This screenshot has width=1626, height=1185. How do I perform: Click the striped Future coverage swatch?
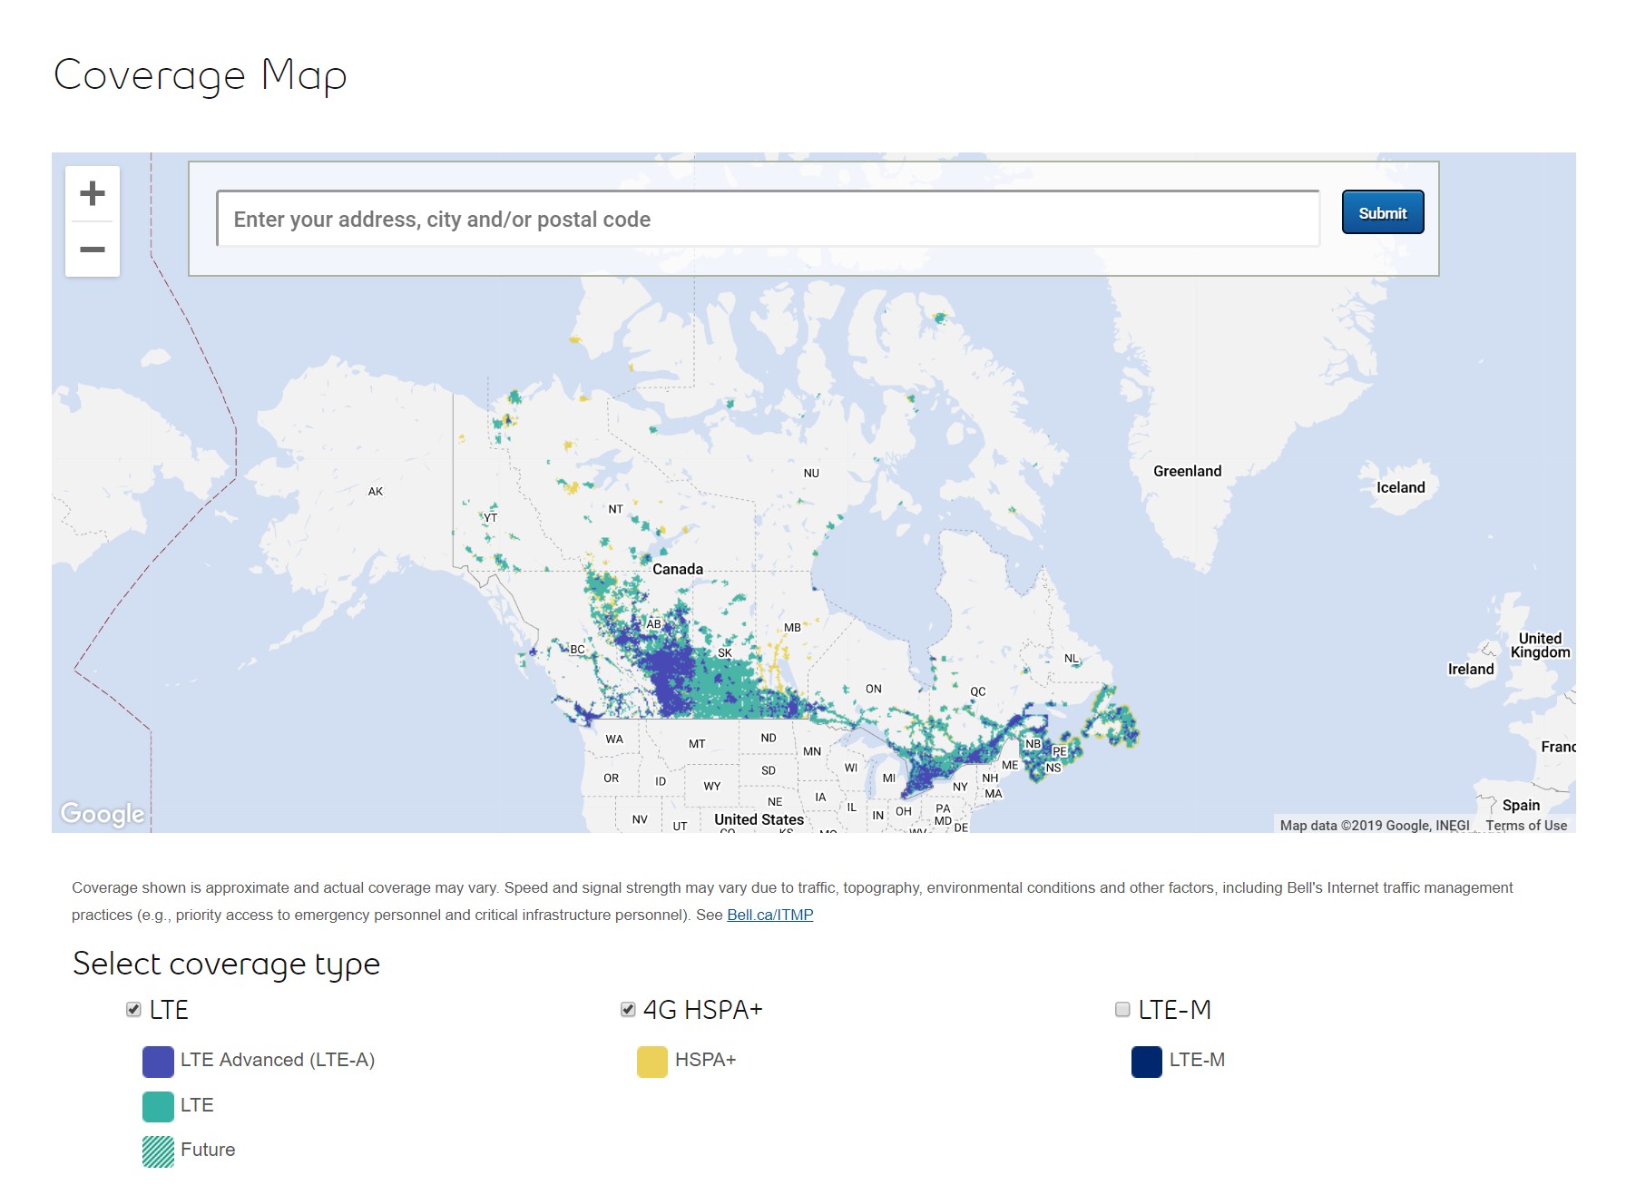pos(158,1151)
